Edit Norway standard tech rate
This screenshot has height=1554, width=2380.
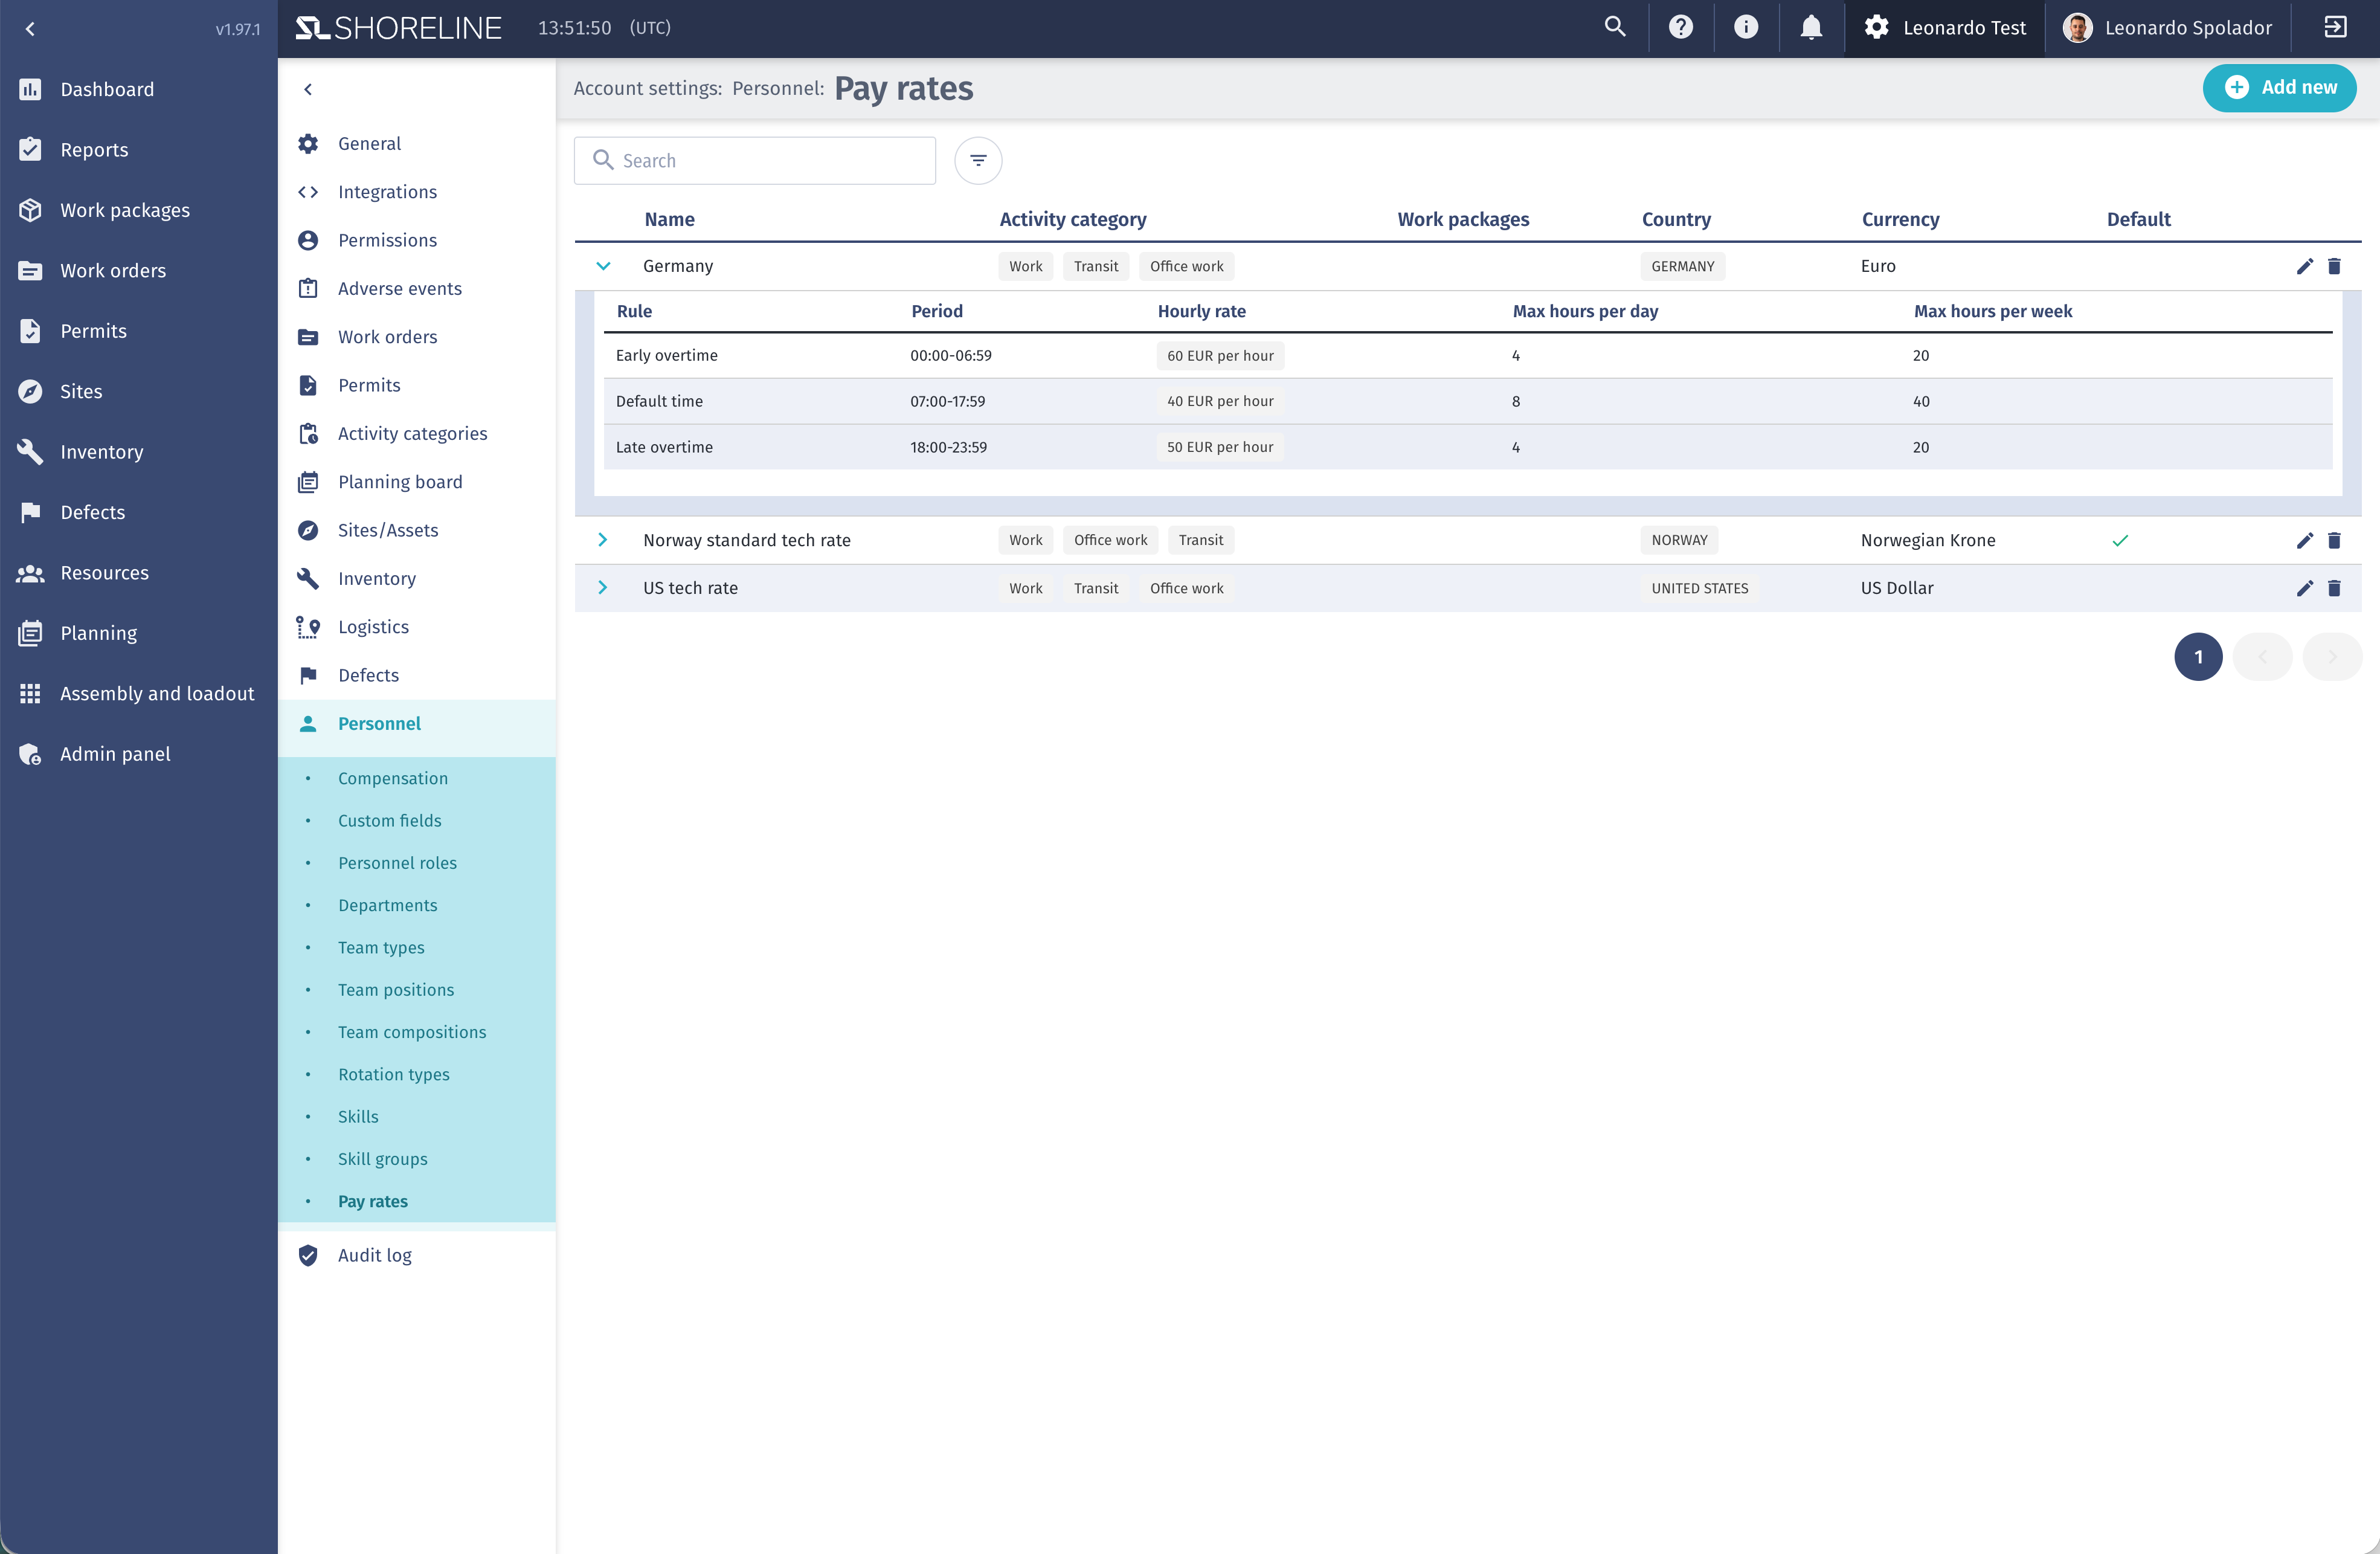(x=2305, y=541)
